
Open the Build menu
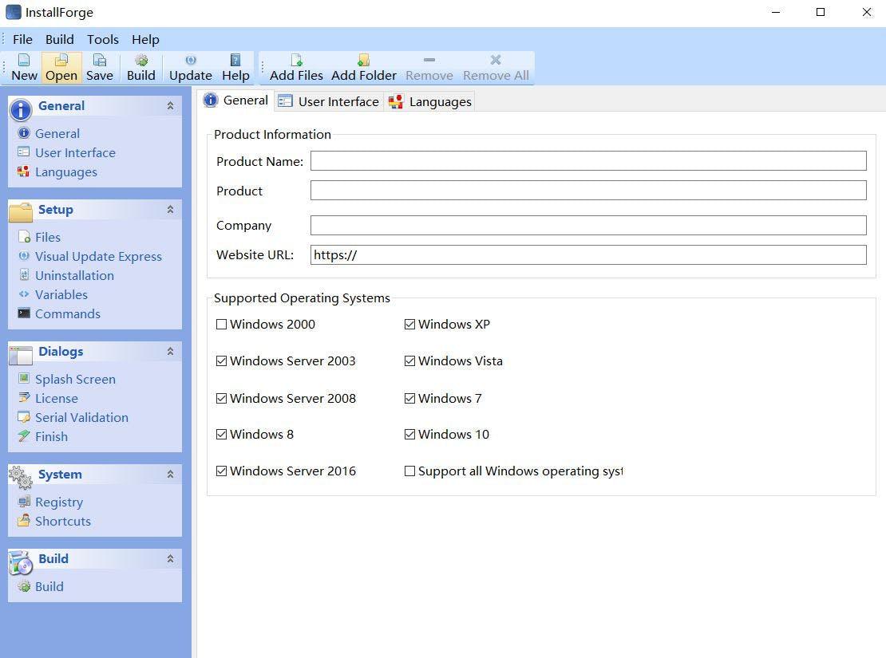59,40
